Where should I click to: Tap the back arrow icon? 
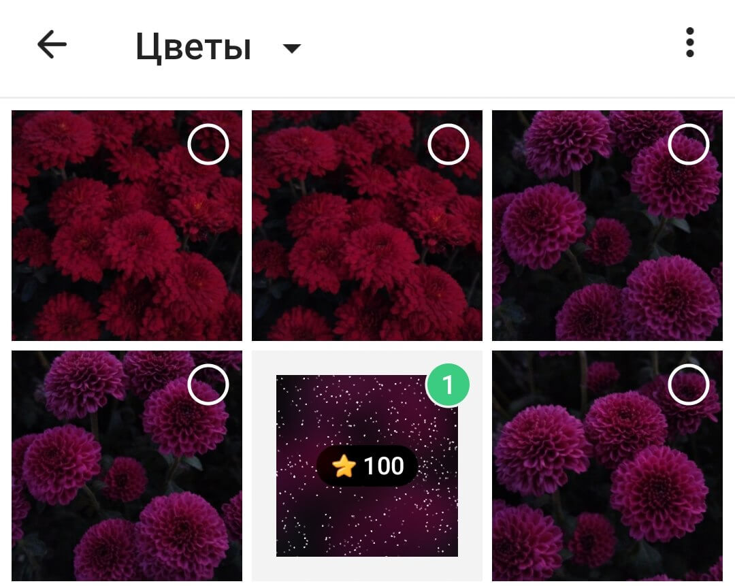coord(52,44)
